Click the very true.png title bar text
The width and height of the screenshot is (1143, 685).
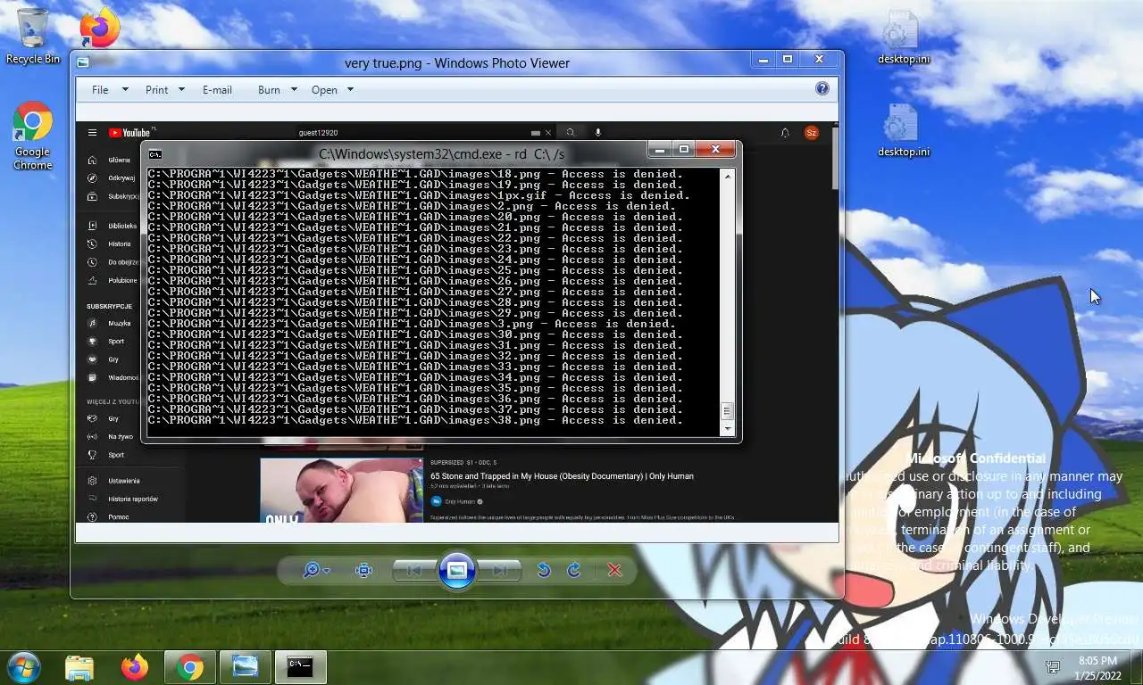coord(456,62)
